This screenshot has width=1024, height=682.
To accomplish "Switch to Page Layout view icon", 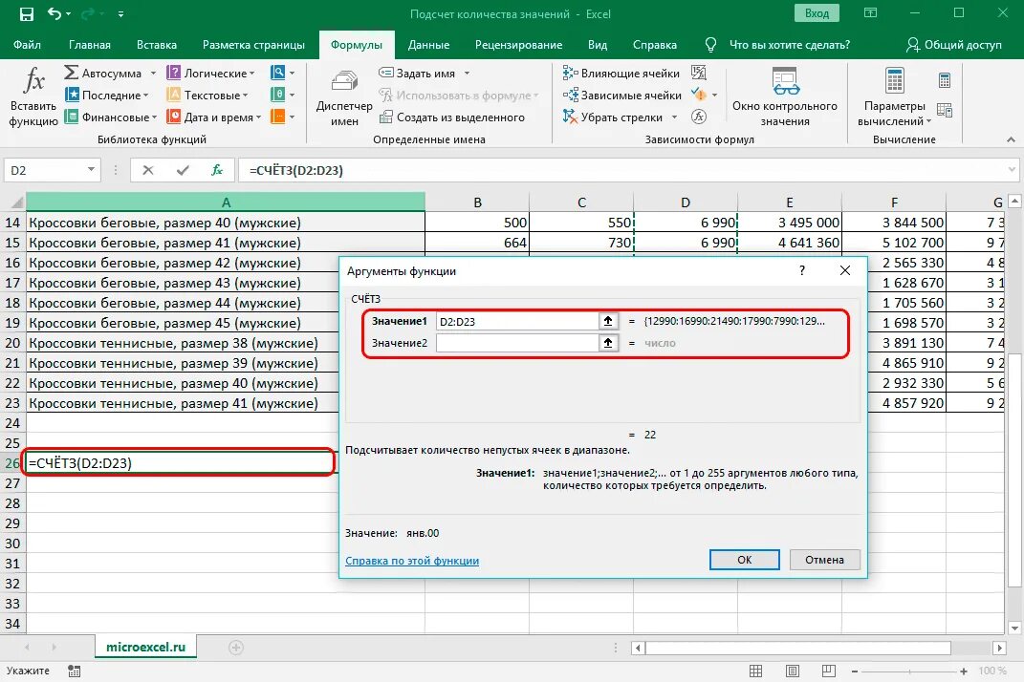I will coord(793,671).
